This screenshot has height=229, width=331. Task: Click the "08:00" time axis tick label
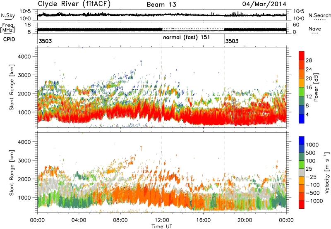[120, 220]
